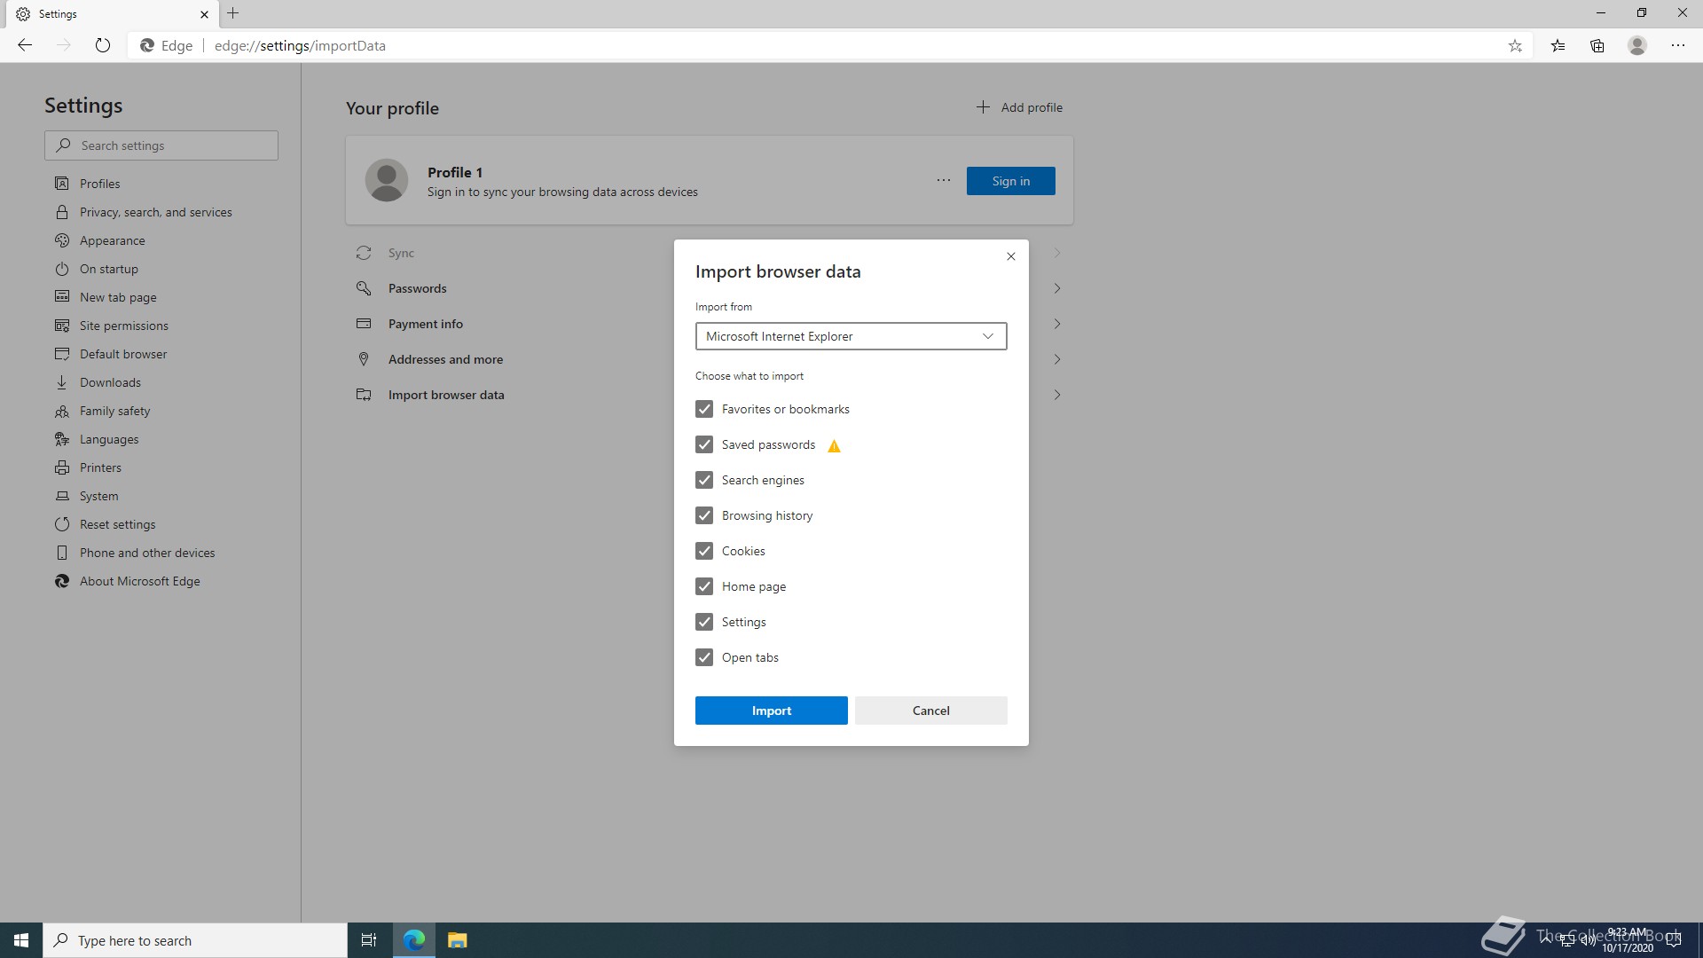Viewport: 1703px width, 958px height.
Task: Click the Add profile plus icon
Action: (983, 107)
